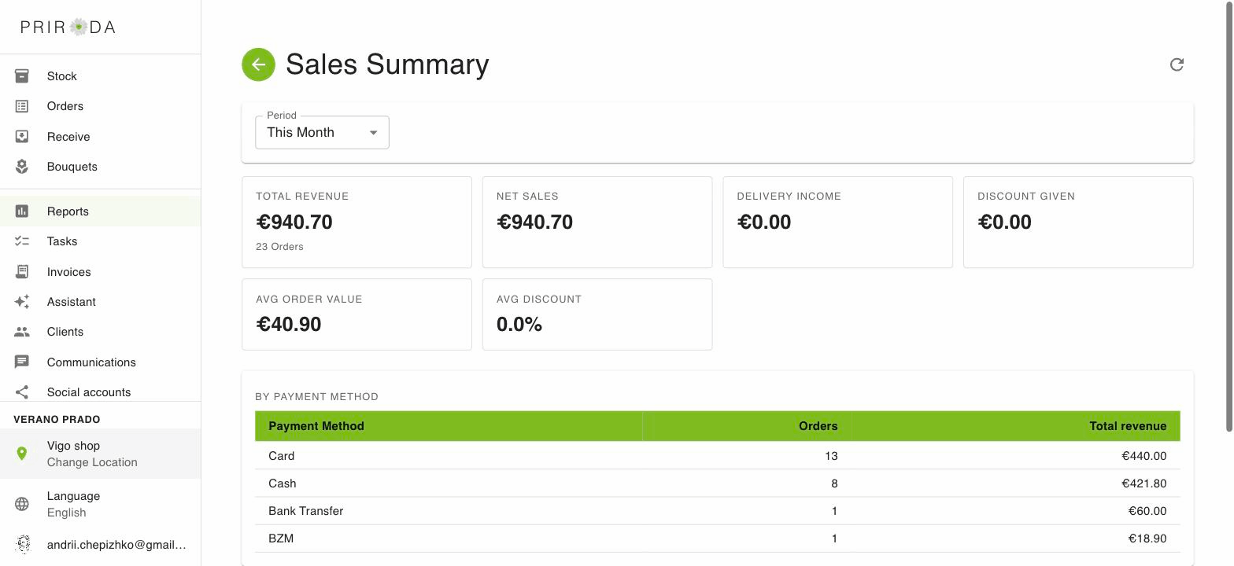Viewport: 1234px width, 566px height.
Task: Open the Stock menu item
Action: tap(101, 76)
